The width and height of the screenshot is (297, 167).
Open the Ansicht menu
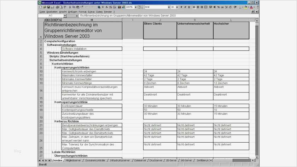coord(63,12)
